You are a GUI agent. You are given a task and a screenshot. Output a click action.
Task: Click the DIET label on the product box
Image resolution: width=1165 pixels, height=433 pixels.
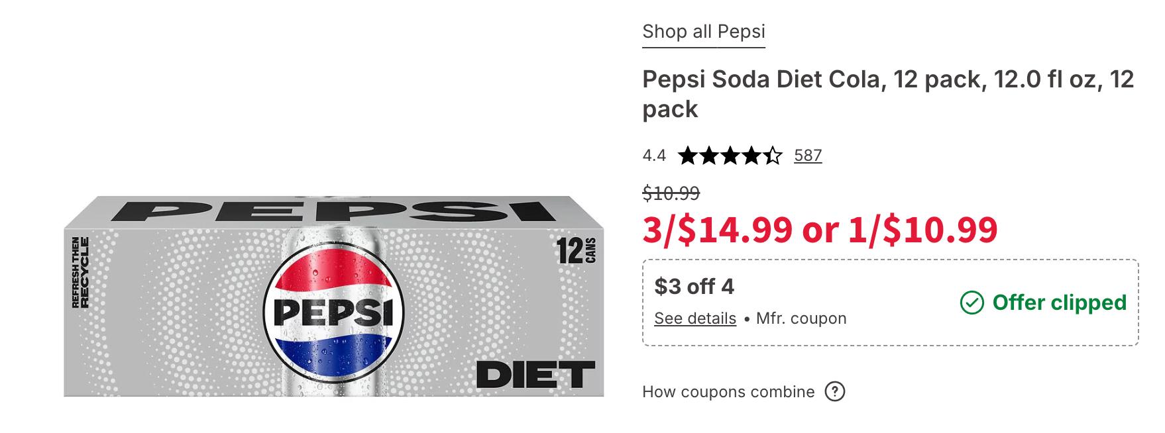pyautogui.click(x=535, y=374)
